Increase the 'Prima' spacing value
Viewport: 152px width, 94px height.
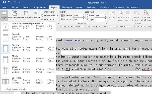pyautogui.click(x=106, y=15)
